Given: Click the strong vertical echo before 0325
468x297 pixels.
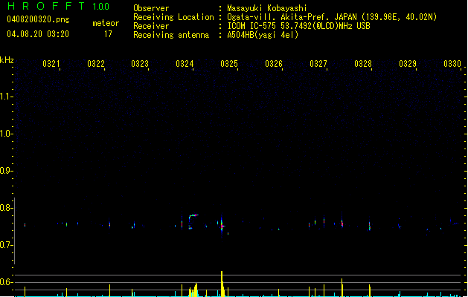Looking at the screenshot, I should coord(222,226).
